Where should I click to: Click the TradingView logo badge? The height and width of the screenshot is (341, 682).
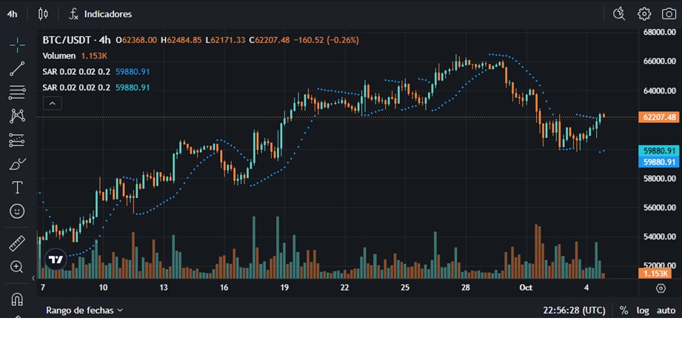56,260
